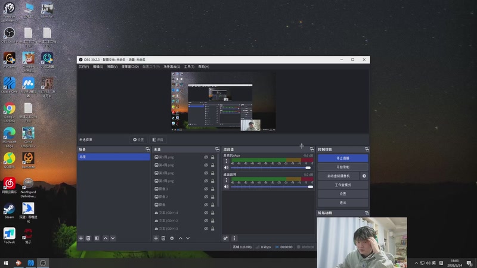This screenshot has height=268, width=477.
Task: Open Windows Start menu
Action: [x=6, y=263]
